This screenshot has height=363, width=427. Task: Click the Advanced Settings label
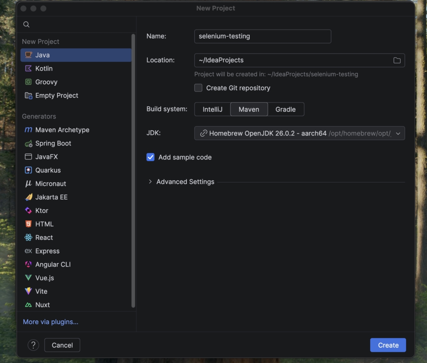pos(185,182)
